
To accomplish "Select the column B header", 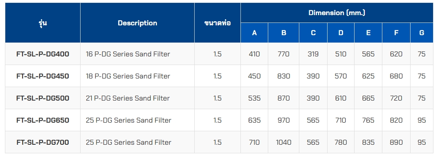I will click(x=284, y=33).
